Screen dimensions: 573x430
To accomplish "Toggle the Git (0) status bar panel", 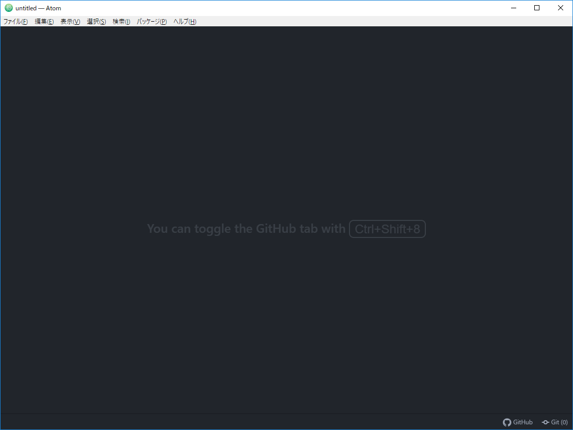I will [x=555, y=422].
